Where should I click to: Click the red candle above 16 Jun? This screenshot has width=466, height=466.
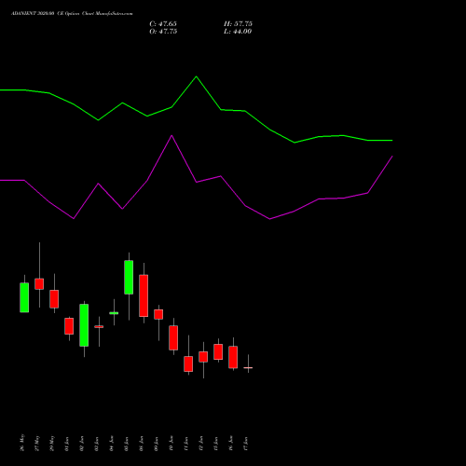point(233,357)
